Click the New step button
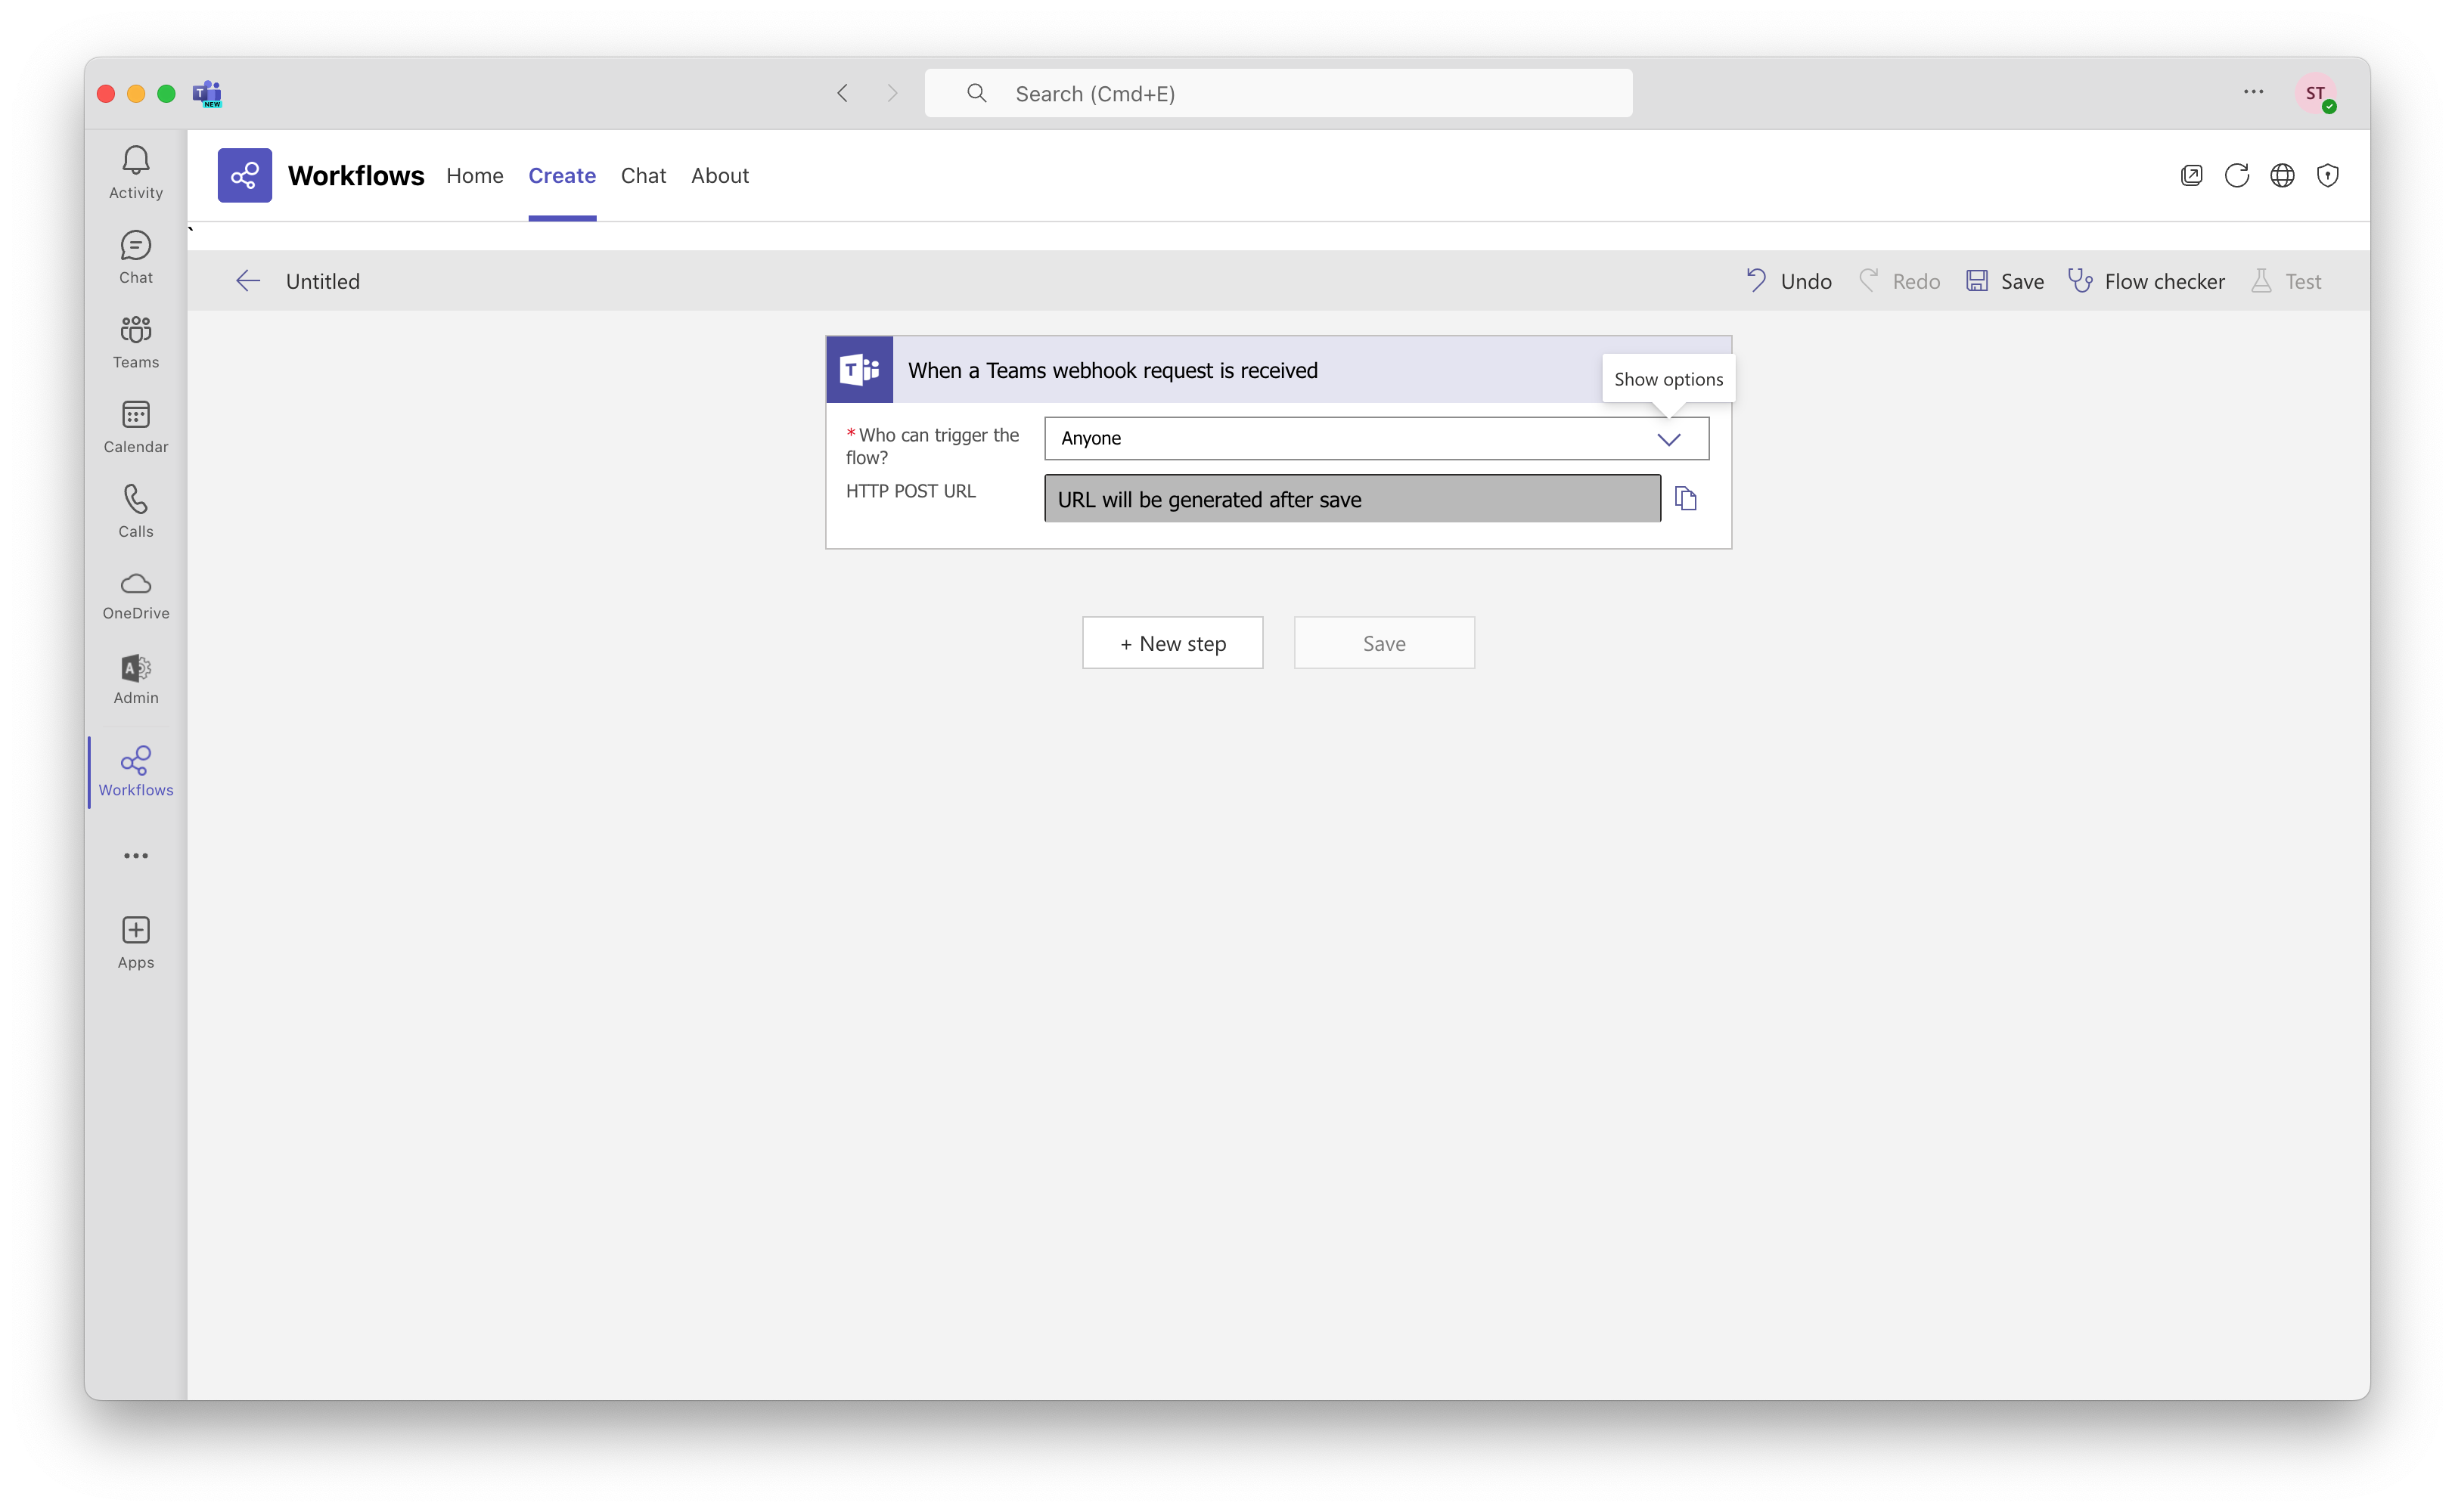The height and width of the screenshot is (1512, 2455). 1172,643
